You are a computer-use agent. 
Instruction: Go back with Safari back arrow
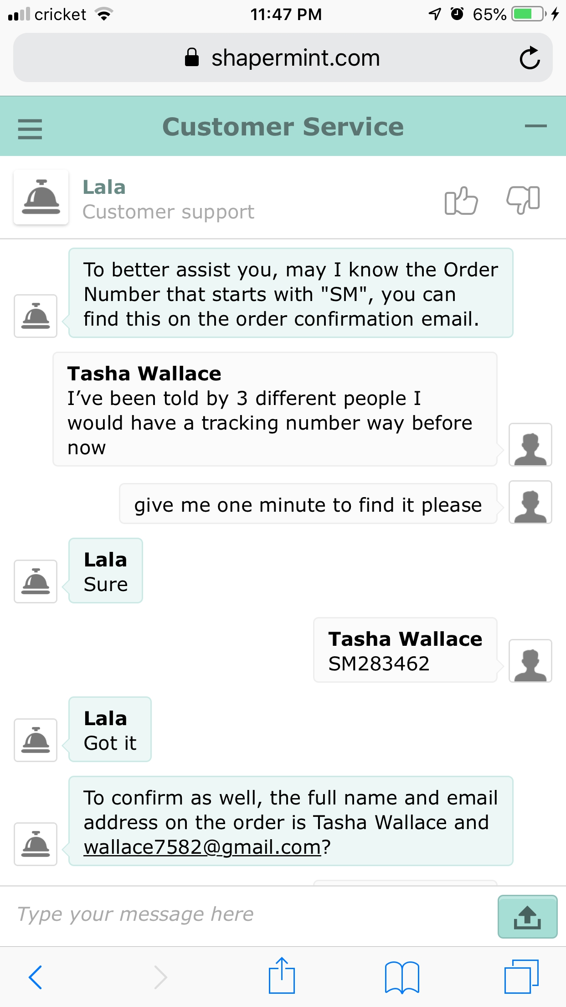pos(36,977)
